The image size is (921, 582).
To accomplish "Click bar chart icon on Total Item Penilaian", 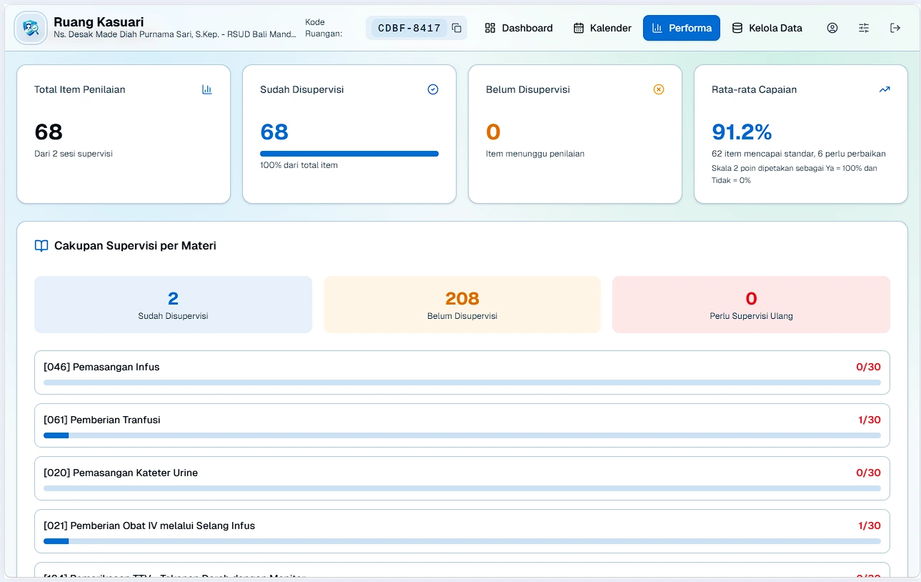I will [207, 89].
